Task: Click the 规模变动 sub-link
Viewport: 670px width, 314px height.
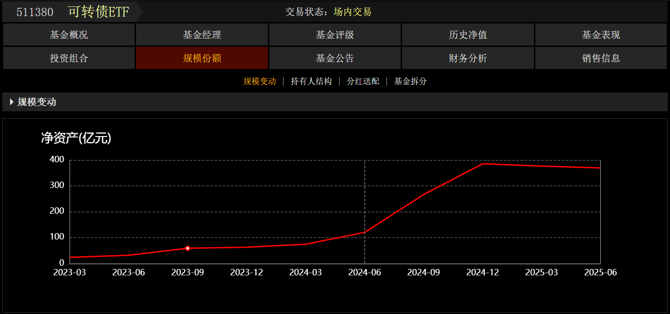Action: tap(260, 81)
